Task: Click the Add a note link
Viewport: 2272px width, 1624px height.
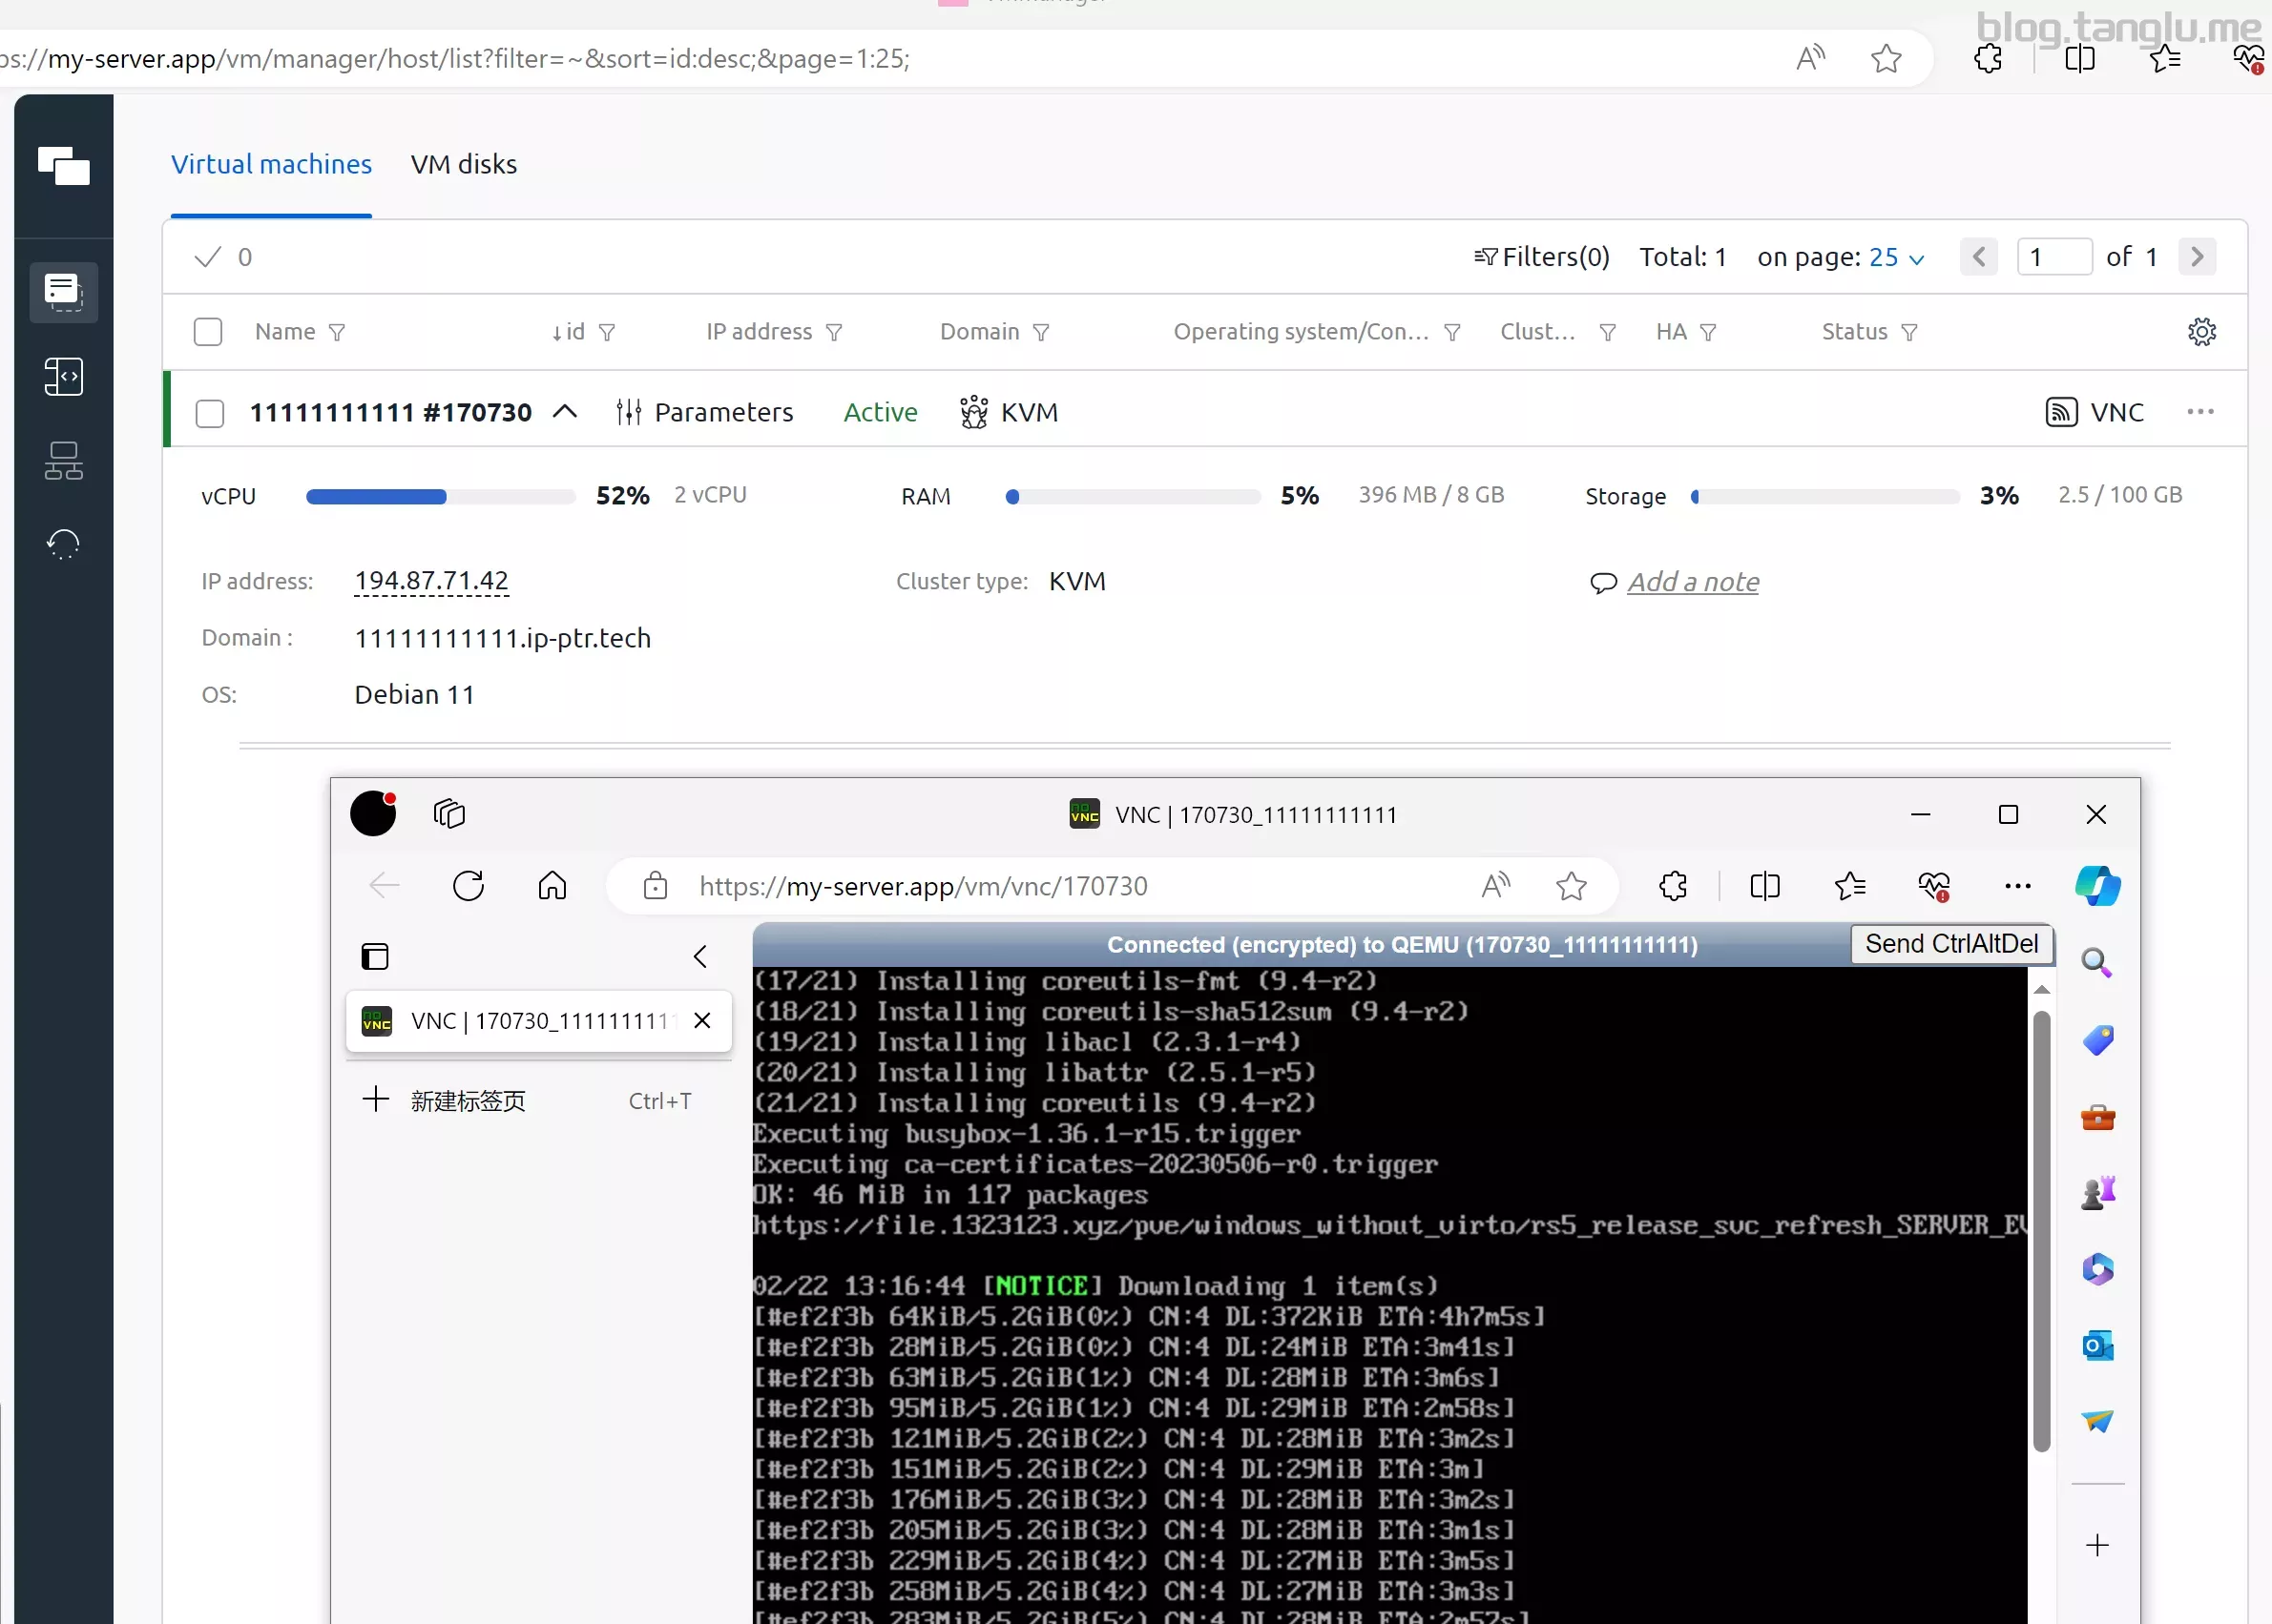Action: [1693, 582]
